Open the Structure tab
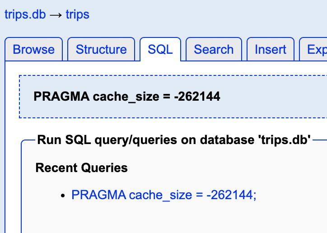327x233 pixels. tap(101, 49)
